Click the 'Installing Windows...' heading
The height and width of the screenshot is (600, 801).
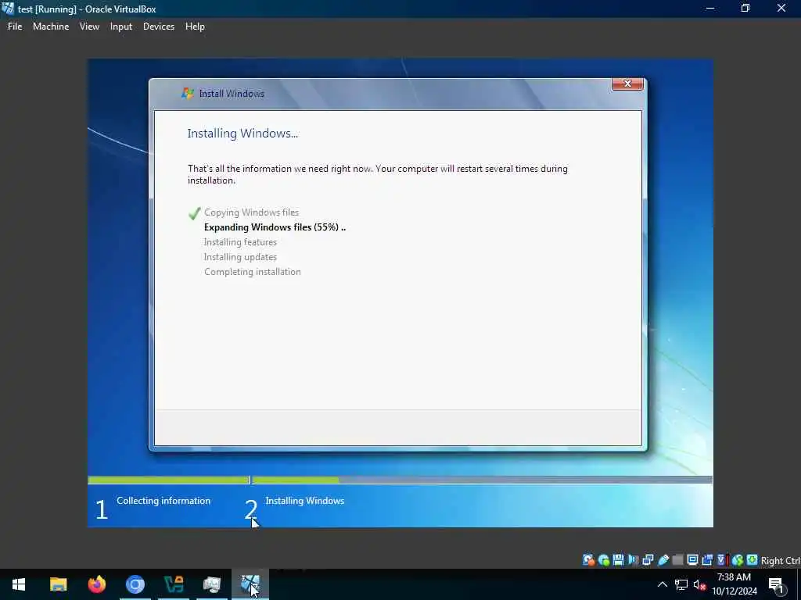pyautogui.click(x=242, y=134)
